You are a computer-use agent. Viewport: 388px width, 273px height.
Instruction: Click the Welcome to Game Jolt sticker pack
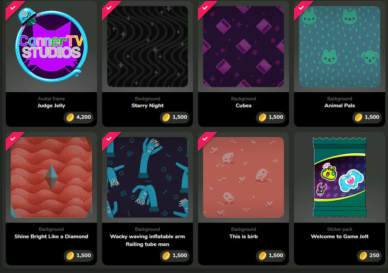coord(340,177)
